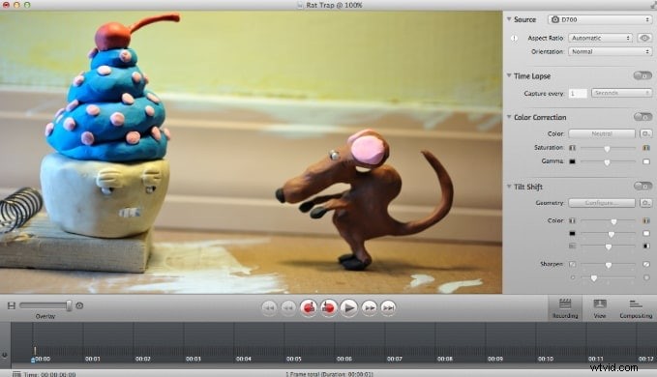
Task: Adjust the third Tilt Shift Color slider
Action: pos(608,246)
